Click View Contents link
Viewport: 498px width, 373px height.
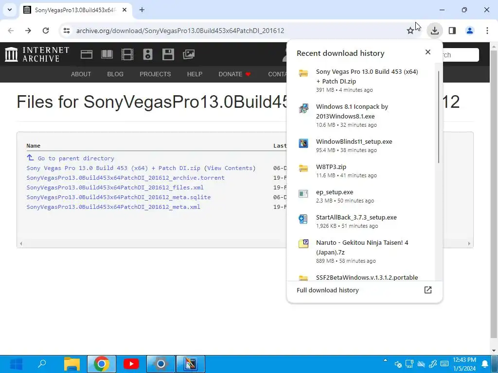[230, 168]
